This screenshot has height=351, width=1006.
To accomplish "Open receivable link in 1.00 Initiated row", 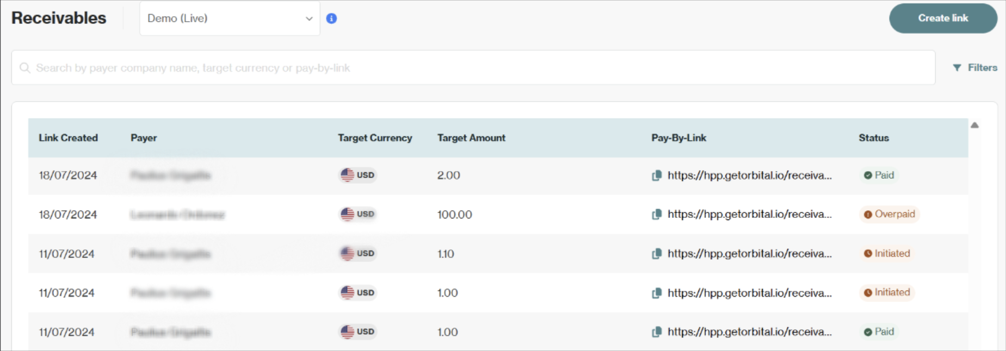I will click(749, 293).
